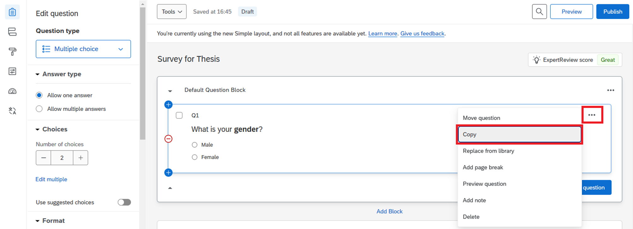This screenshot has width=633, height=229.
Task: Click the red minus icon beside Q1
Action: coord(169,139)
